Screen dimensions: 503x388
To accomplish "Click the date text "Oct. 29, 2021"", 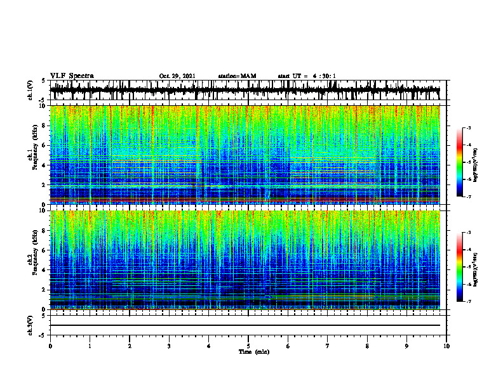I will tap(177, 76).
